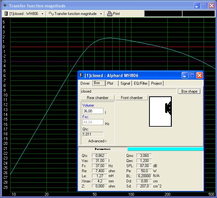Click the closed : Alphard WH806 title icon
Viewport: 217px width, 198px height.
[81, 75]
